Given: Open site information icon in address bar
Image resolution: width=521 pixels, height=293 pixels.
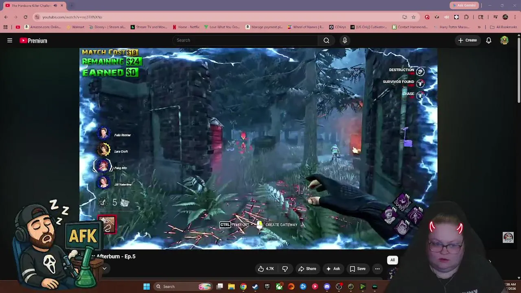Looking at the screenshot, I should 37,17.
